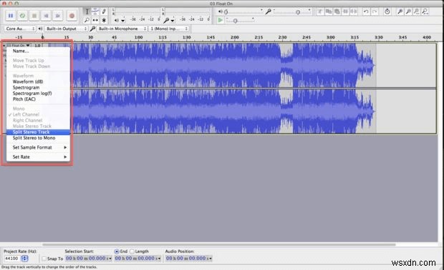Skip to end of track
Image resolution: width=444 pixels, height=270 pixels.
click(58, 16)
